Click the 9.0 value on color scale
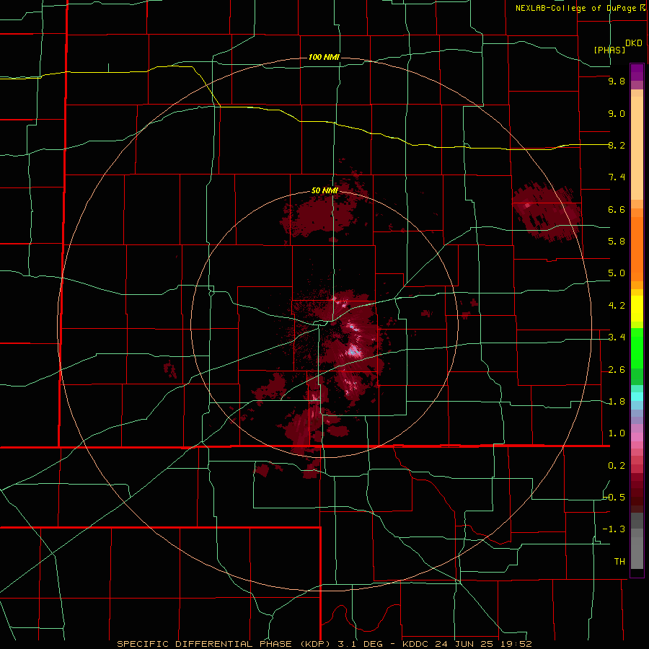Image resolution: width=649 pixels, height=649 pixels. (x=617, y=113)
